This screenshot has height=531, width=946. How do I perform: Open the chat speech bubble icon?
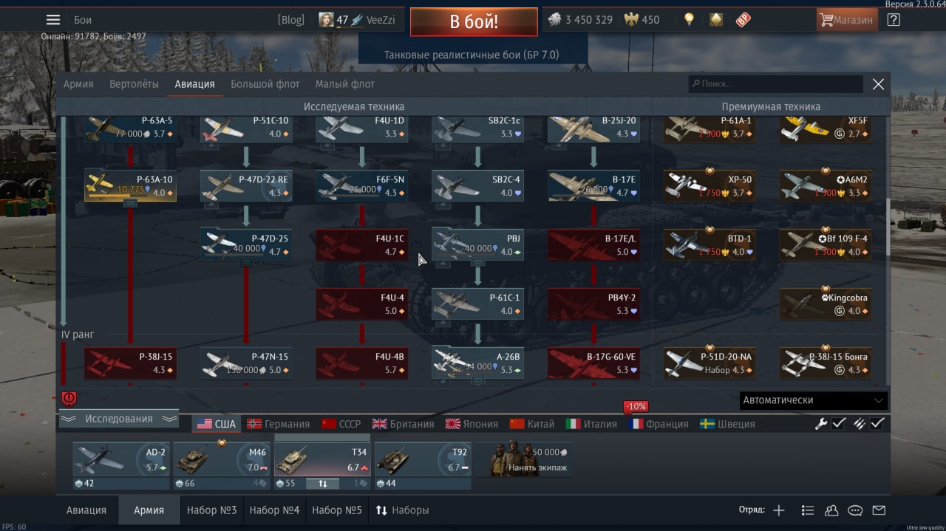click(855, 510)
